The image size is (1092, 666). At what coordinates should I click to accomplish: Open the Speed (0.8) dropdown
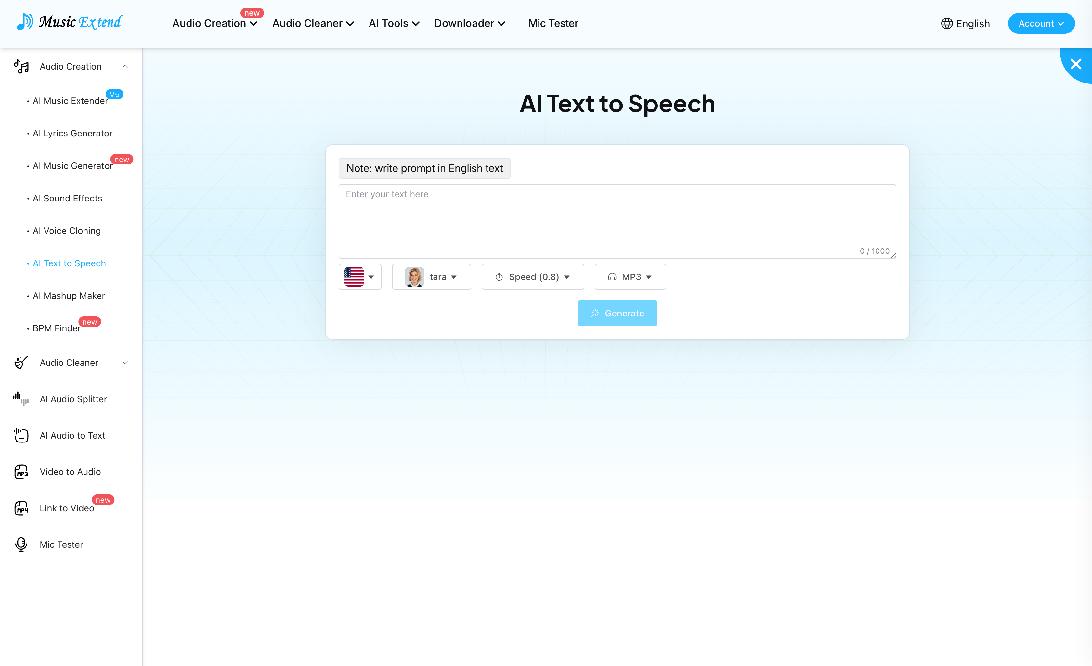click(532, 277)
